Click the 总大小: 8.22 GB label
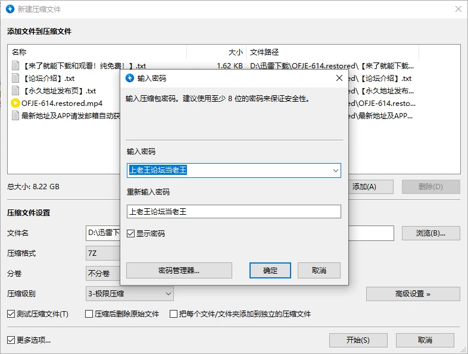Image resolution: width=468 pixels, height=354 pixels. (33, 187)
